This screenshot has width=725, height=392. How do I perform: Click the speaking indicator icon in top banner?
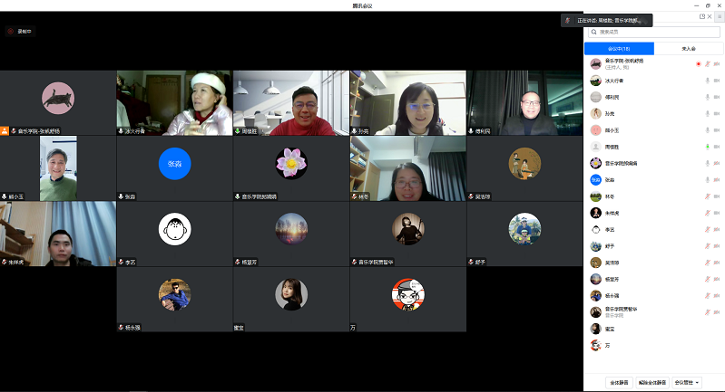tap(567, 20)
